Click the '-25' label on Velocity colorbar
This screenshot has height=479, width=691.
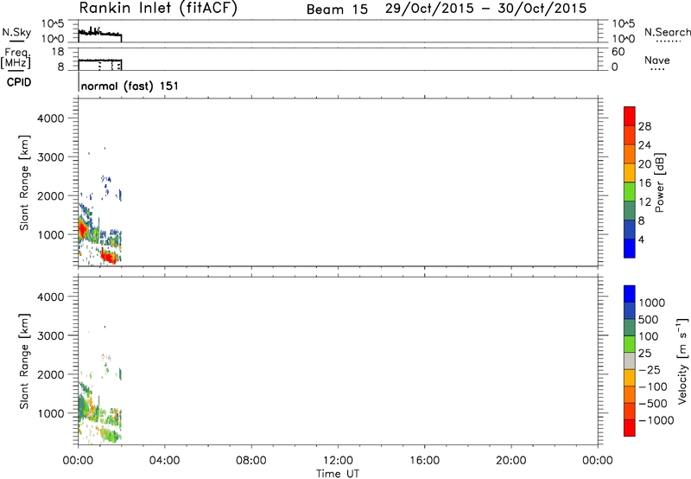pyautogui.click(x=650, y=370)
